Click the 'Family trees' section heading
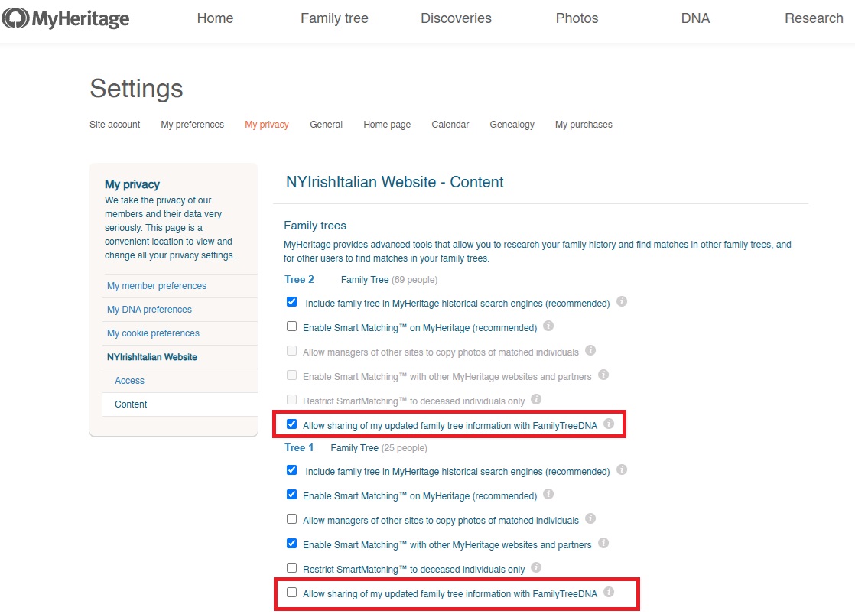 click(315, 226)
